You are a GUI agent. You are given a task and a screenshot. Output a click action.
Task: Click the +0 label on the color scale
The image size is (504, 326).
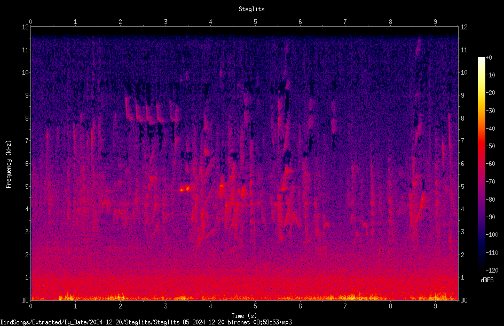pyautogui.click(x=489, y=58)
